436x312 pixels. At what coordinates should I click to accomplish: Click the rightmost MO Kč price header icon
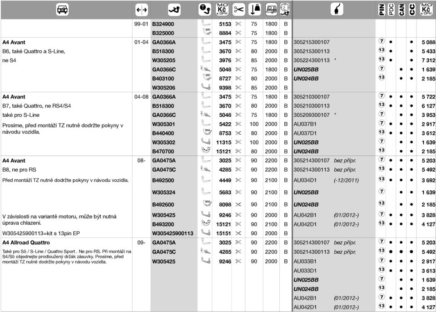point(426,9)
